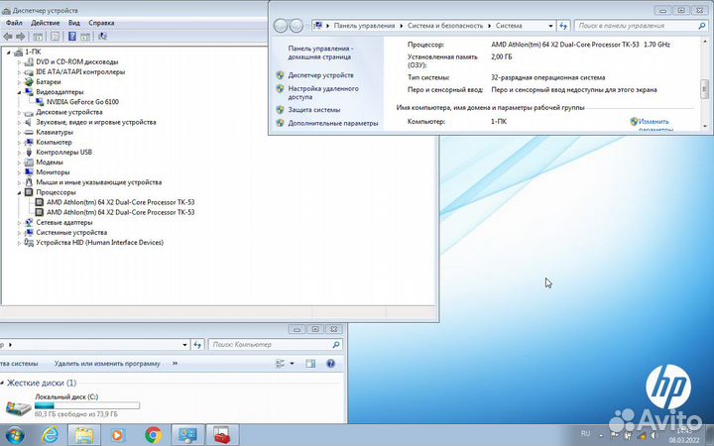
Task: Click the Help icon in Device Manager toolbar
Action: tap(71, 36)
